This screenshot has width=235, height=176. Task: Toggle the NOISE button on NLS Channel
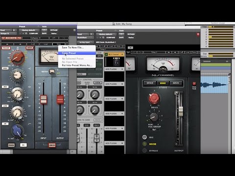(x=144, y=144)
